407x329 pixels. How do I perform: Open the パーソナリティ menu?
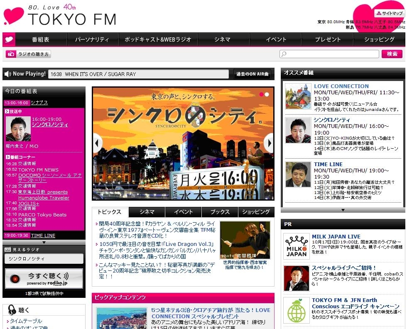click(x=92, y=40)
